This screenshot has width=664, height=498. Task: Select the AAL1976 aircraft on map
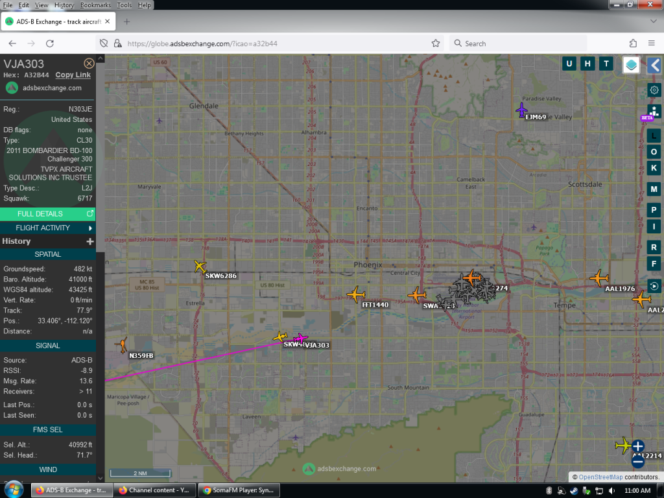[x=599, y=278]
